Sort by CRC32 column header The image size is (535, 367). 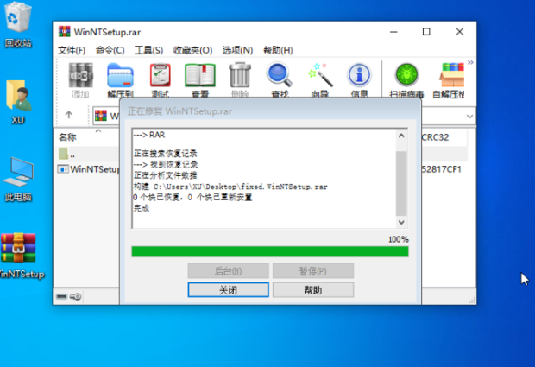point(435,137)
